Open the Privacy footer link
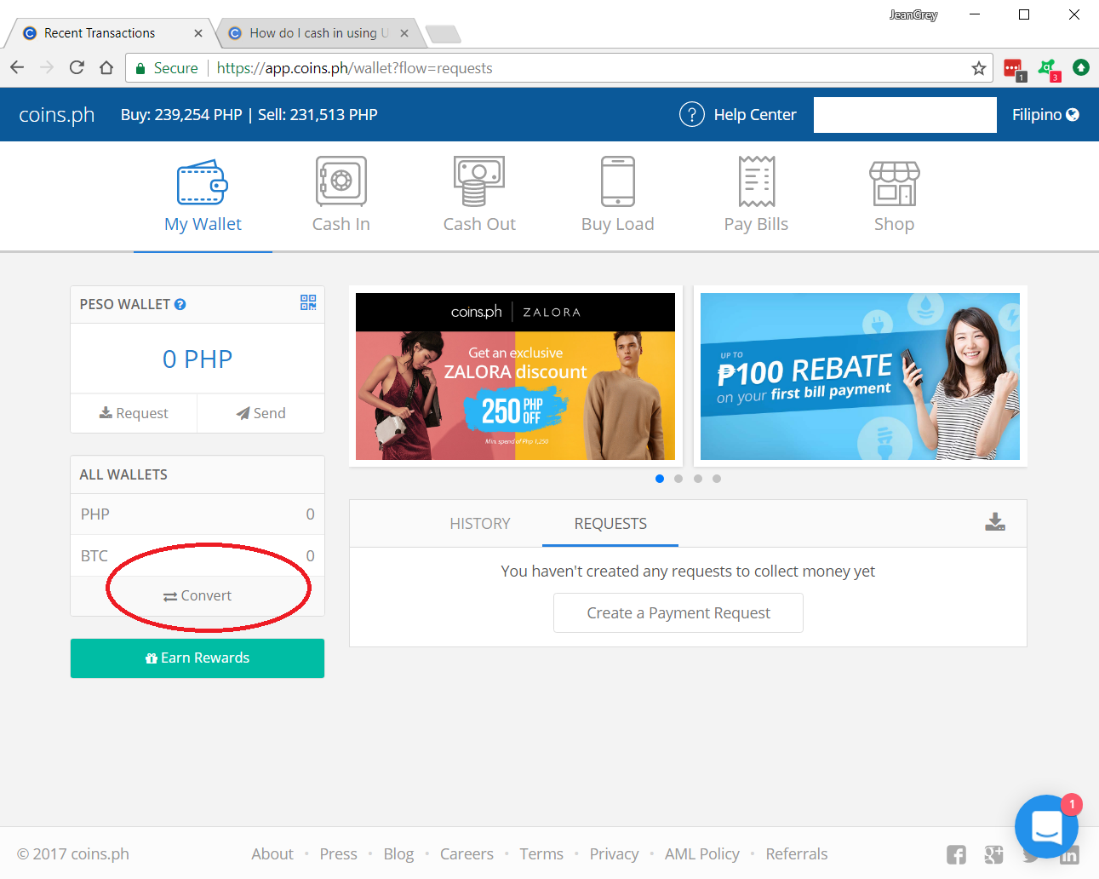 pyautogui.click(x=614, y=853)
